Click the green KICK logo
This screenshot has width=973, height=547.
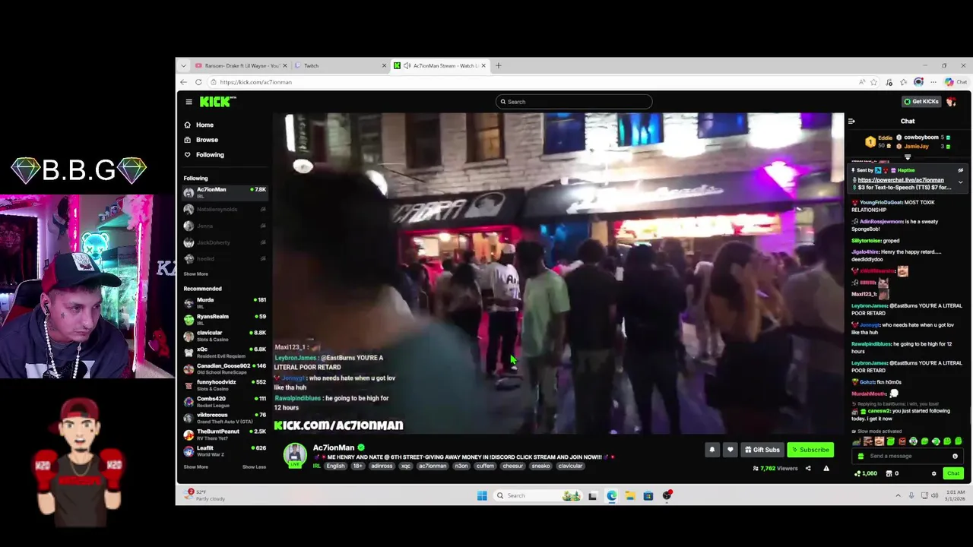coord(217,102)
